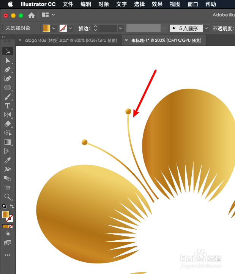
Task: Open the 窗口 menu
Action: (193, 4)
